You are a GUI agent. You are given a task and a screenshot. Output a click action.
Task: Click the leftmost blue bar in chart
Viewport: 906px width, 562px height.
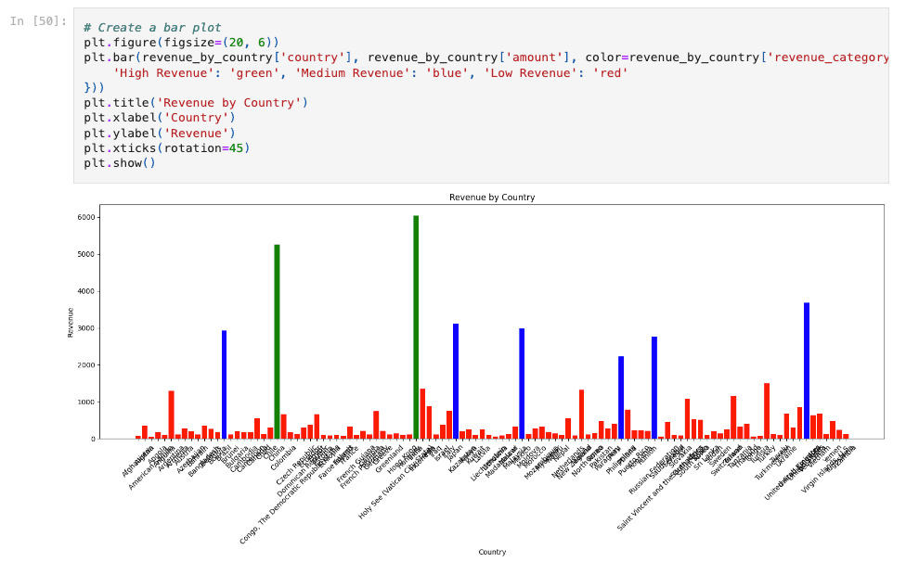pos(224,384)
